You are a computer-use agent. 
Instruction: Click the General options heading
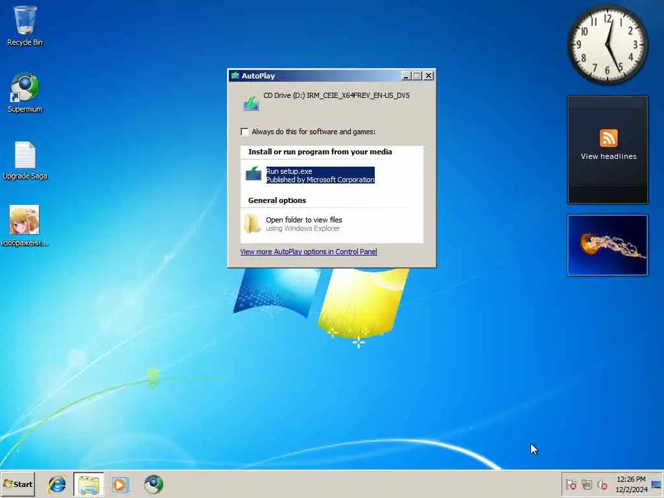[277, 200]
